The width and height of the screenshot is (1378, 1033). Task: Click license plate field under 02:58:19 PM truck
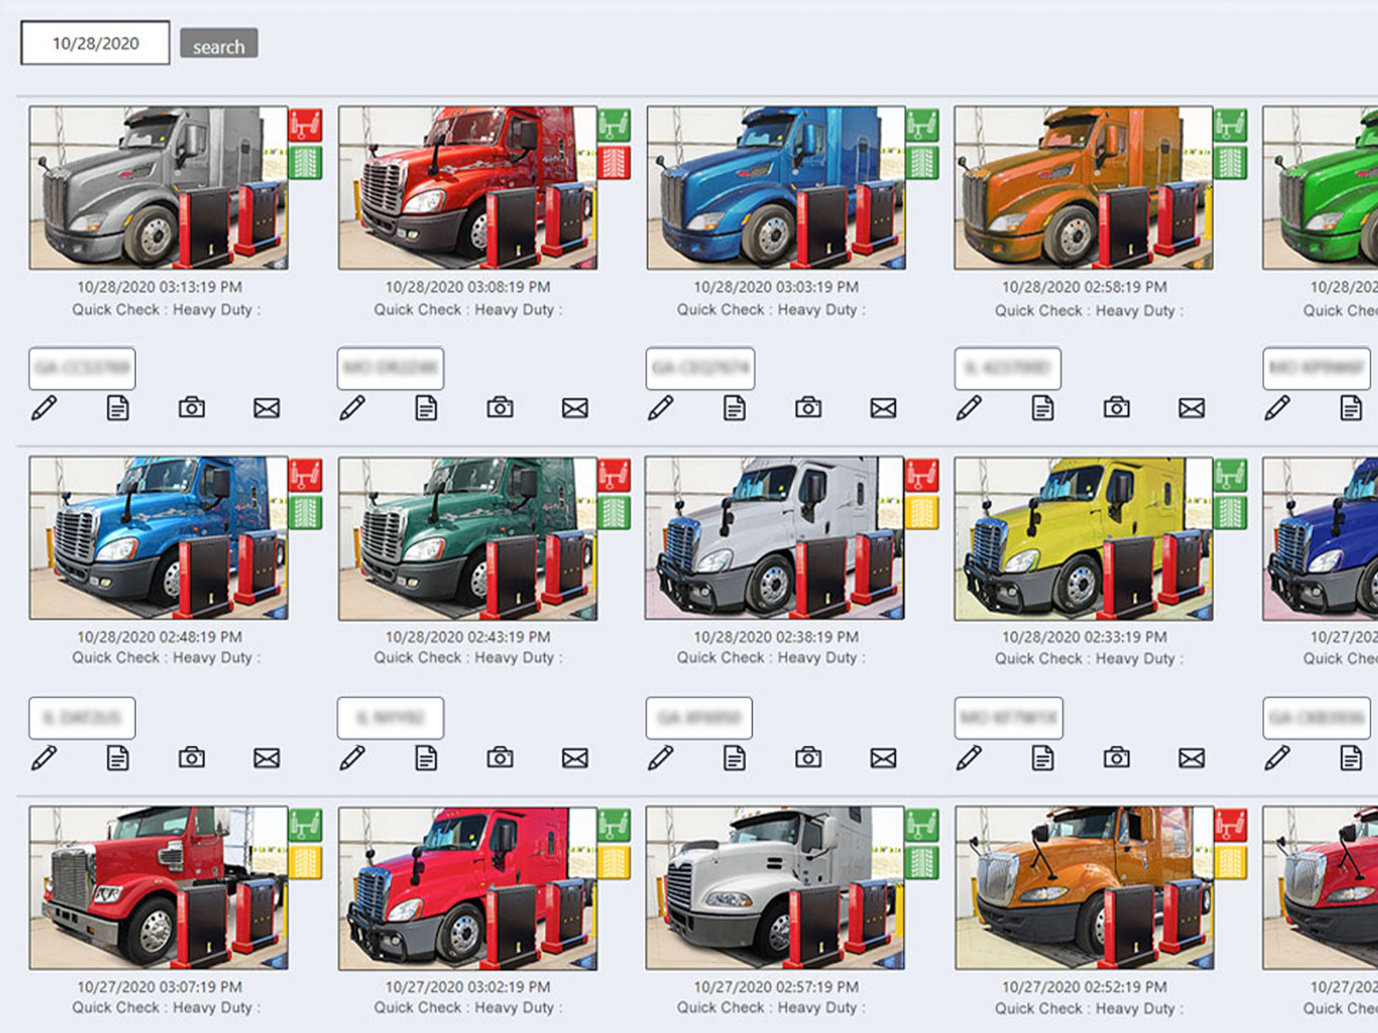click(x=1008, y=369)
